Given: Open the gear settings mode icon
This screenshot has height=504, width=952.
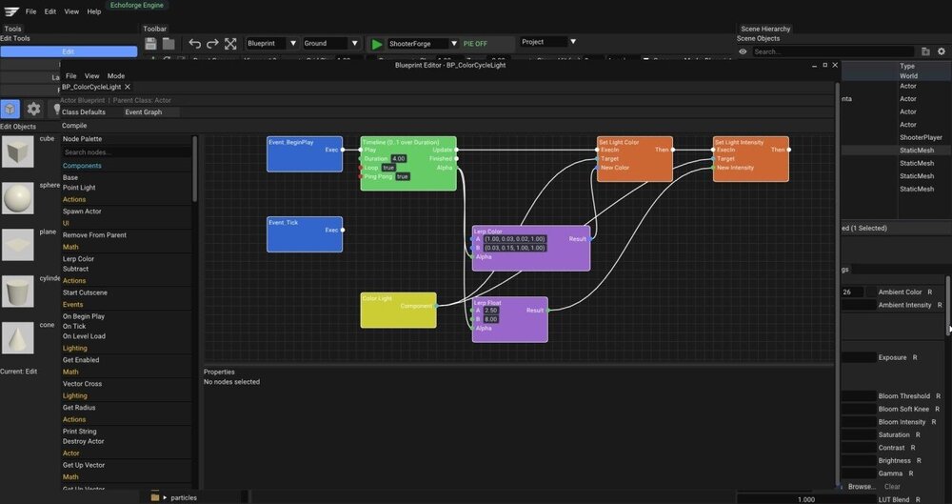Looking at the screenshot, I should pos(33,109).
